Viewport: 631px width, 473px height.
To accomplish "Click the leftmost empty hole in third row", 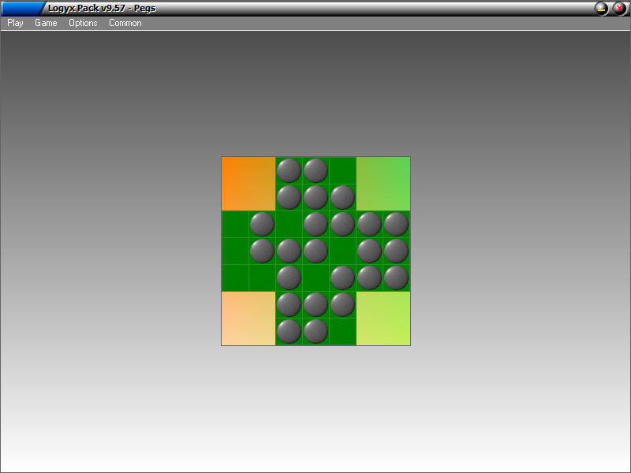I will [235, 225].
